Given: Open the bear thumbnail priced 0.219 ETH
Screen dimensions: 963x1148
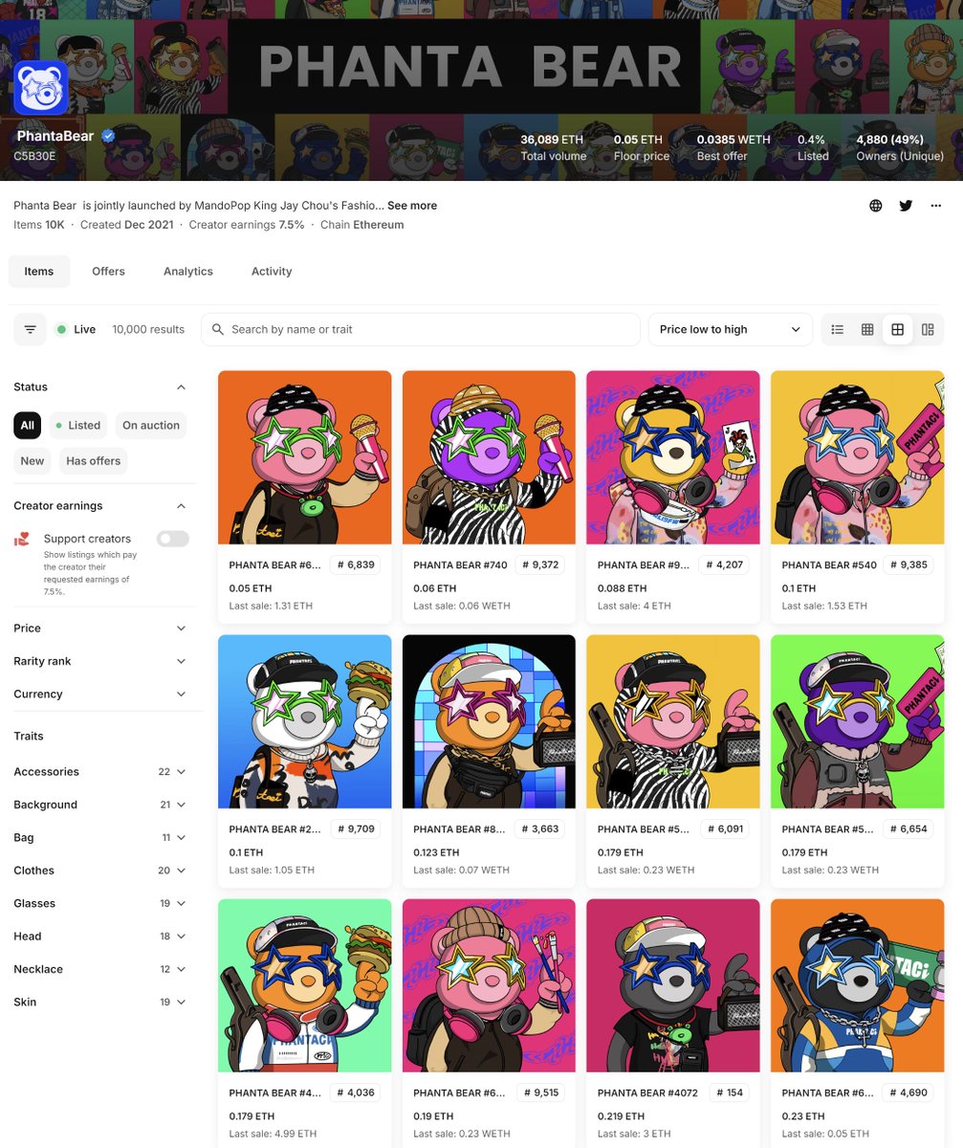Looking at the screenshot, I should pyautogui.click(x=673, y=985).
